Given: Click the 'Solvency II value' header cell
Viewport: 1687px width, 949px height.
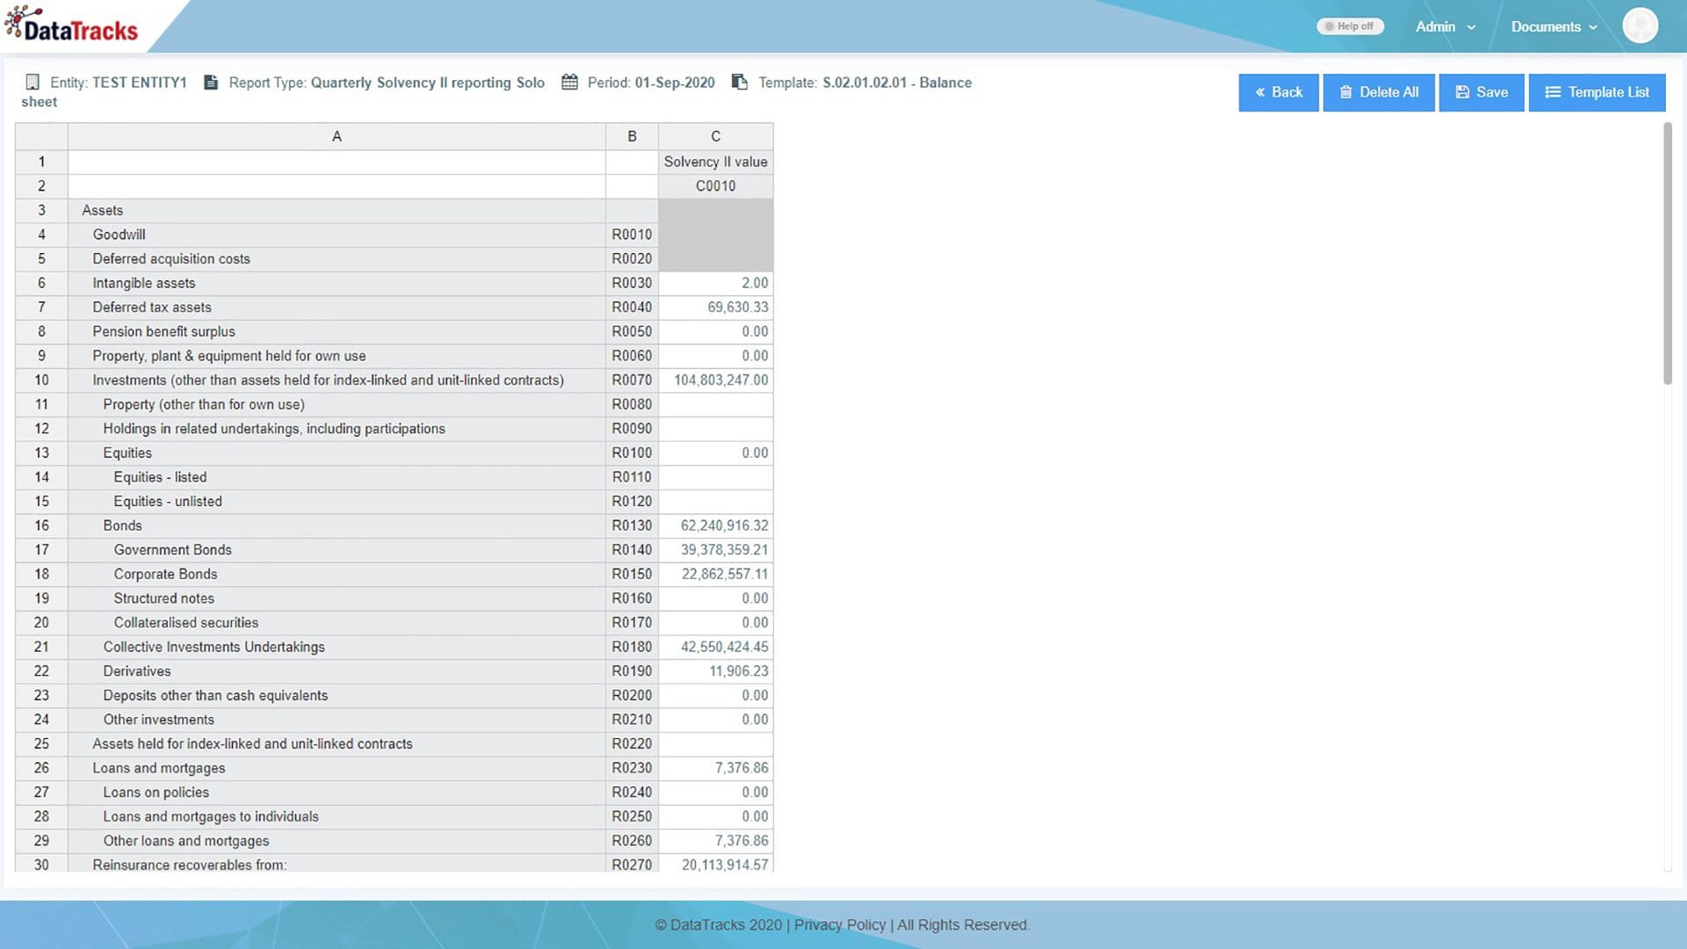Looking at the screenshot, I should click(x=716, y=162).
